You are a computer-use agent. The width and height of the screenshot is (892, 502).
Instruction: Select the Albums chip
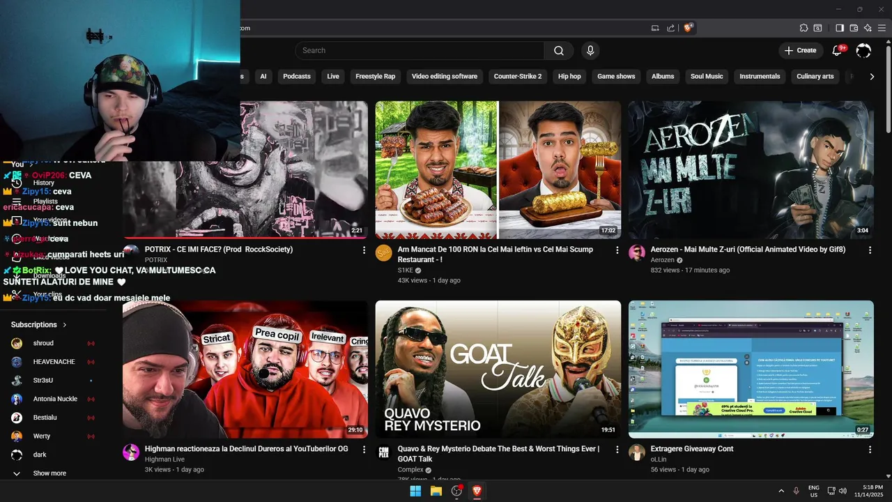coord(663,77)
